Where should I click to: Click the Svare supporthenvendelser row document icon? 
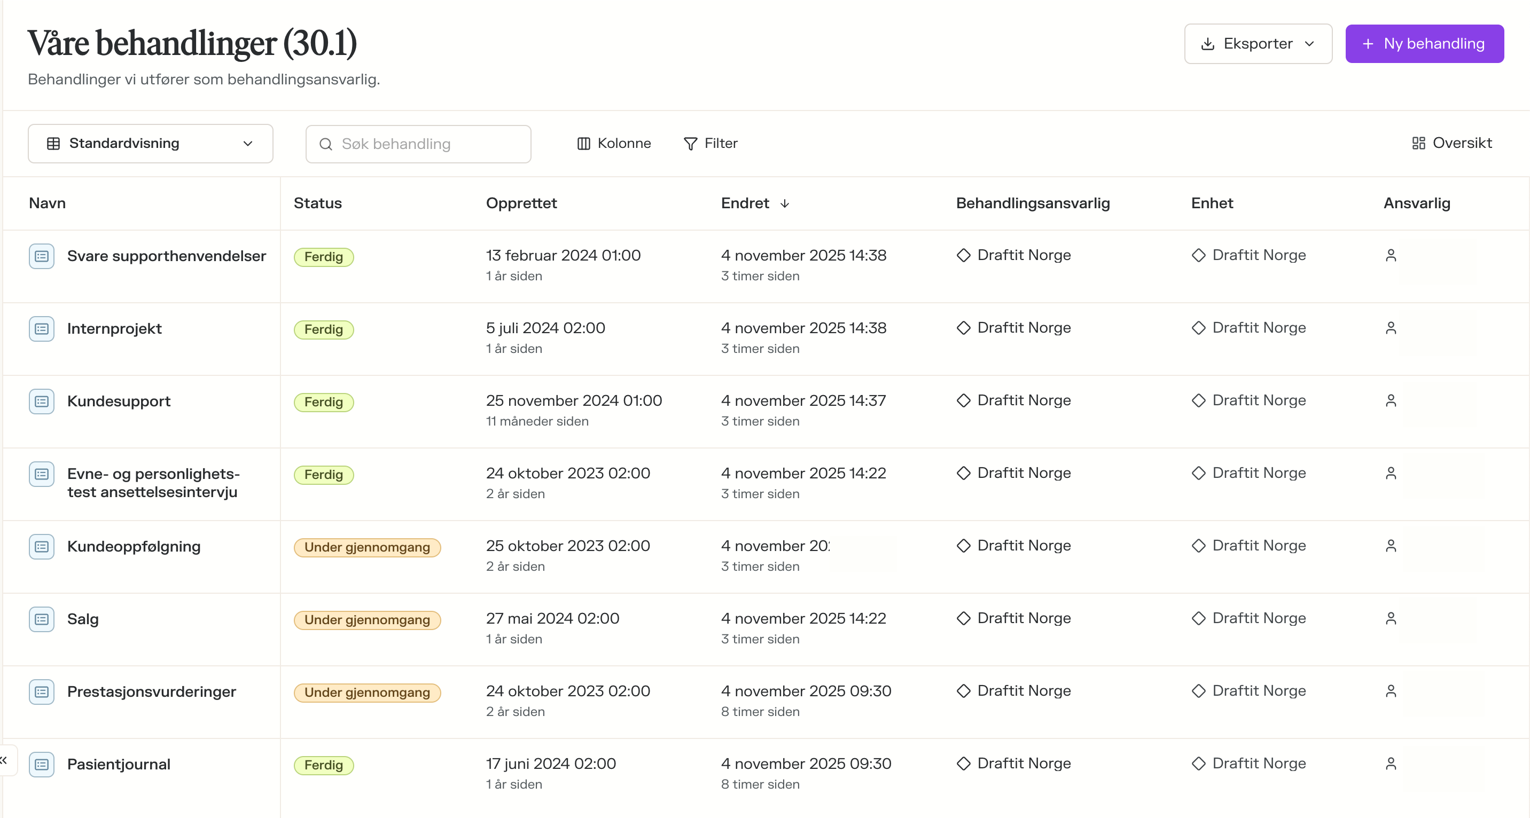[x=42, y=256]
